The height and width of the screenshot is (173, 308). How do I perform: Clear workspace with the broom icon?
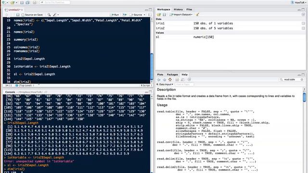coord(197,14)
